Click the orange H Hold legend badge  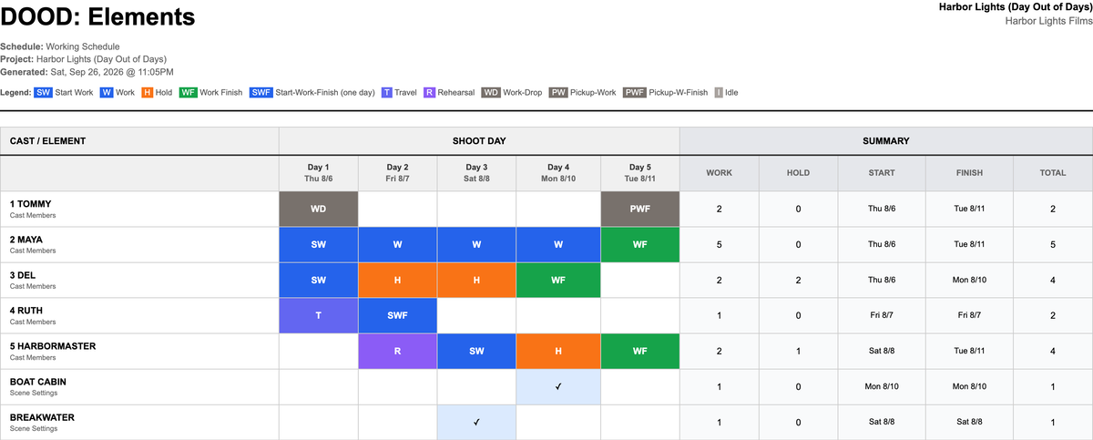pos(147,92)
